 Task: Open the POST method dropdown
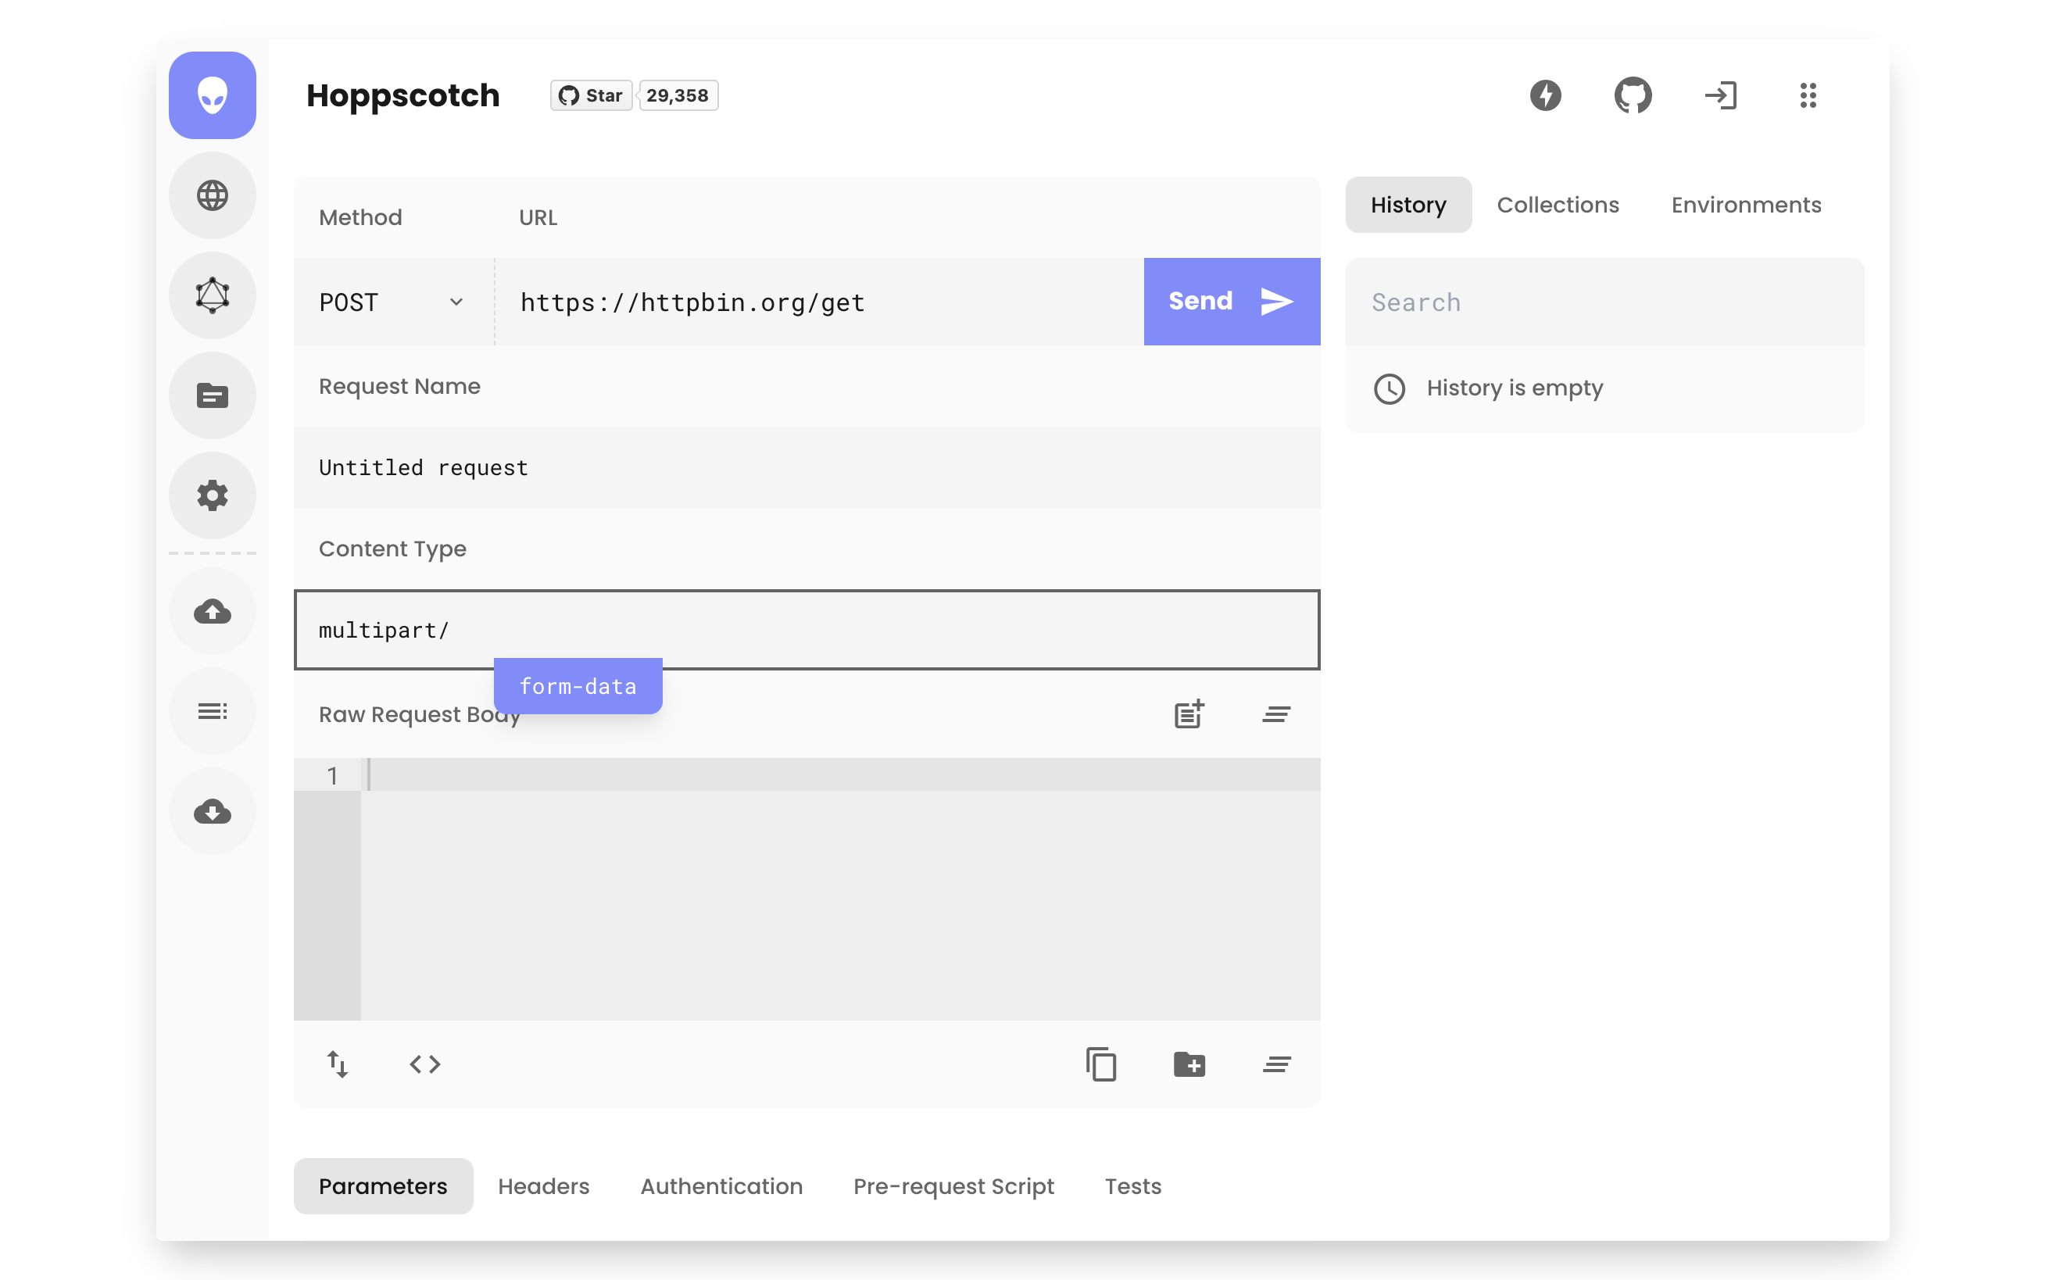pos(389,302)
